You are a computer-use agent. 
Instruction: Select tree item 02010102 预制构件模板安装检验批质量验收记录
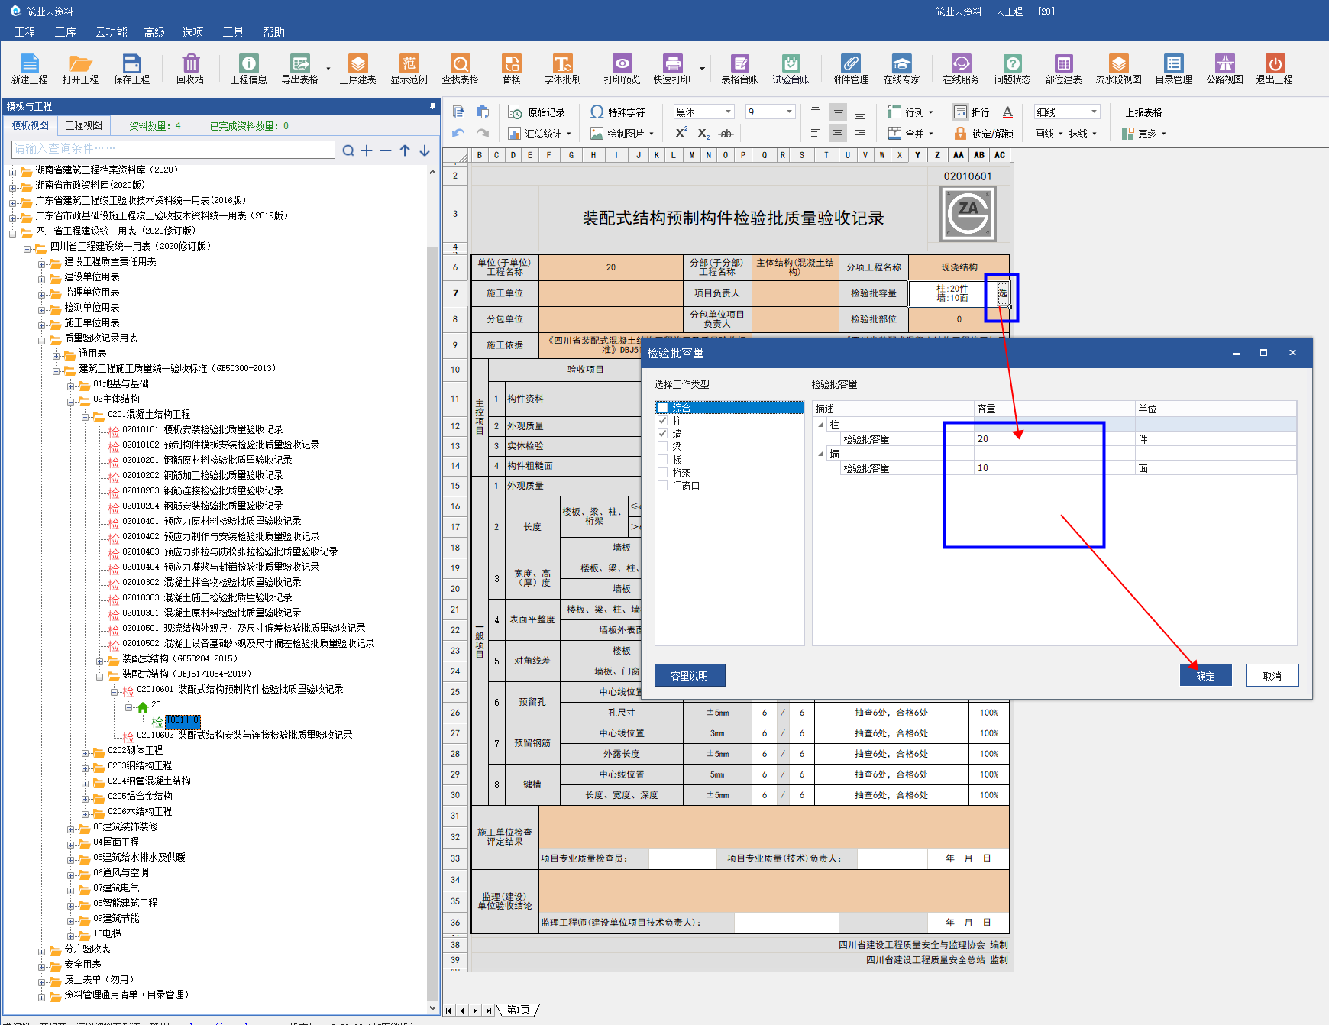tap(221, 445)
